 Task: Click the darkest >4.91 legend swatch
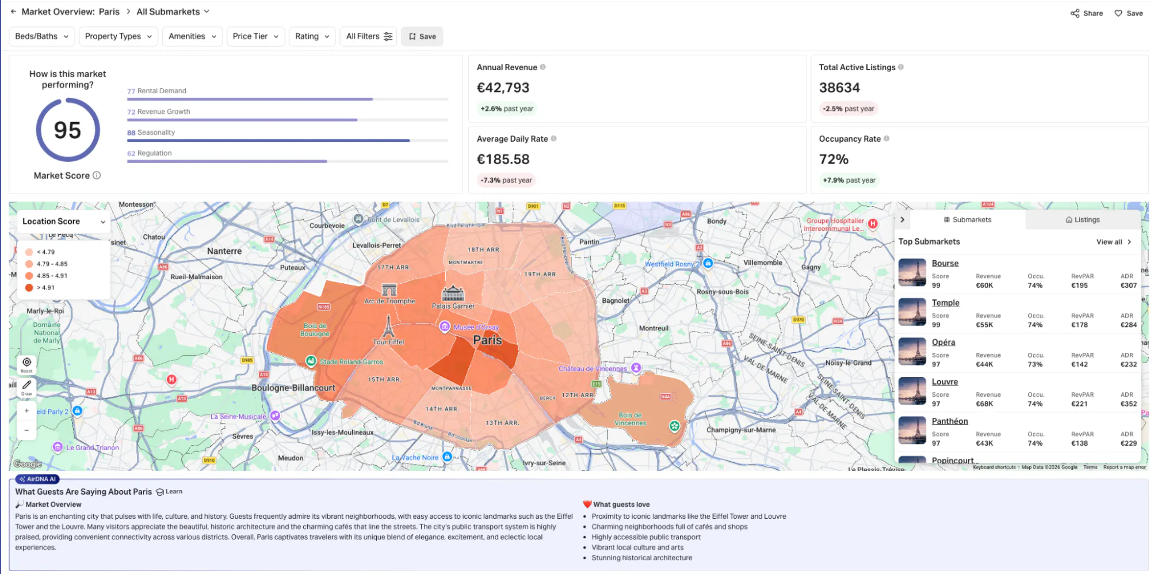pos(29,288)
